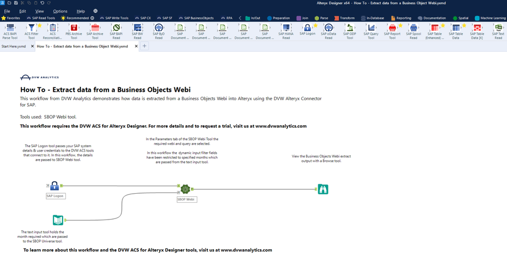
Task: Open the File menu
Action: pos(7,11)
